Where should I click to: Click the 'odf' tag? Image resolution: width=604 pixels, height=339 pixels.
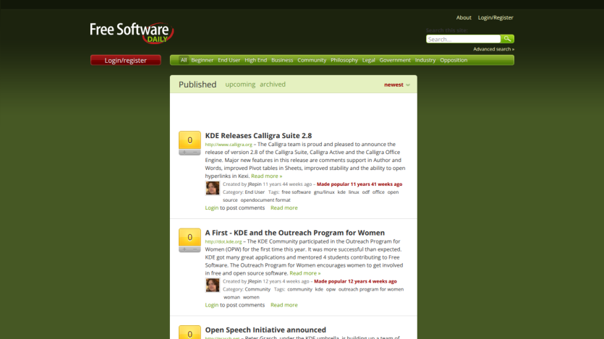365,192
